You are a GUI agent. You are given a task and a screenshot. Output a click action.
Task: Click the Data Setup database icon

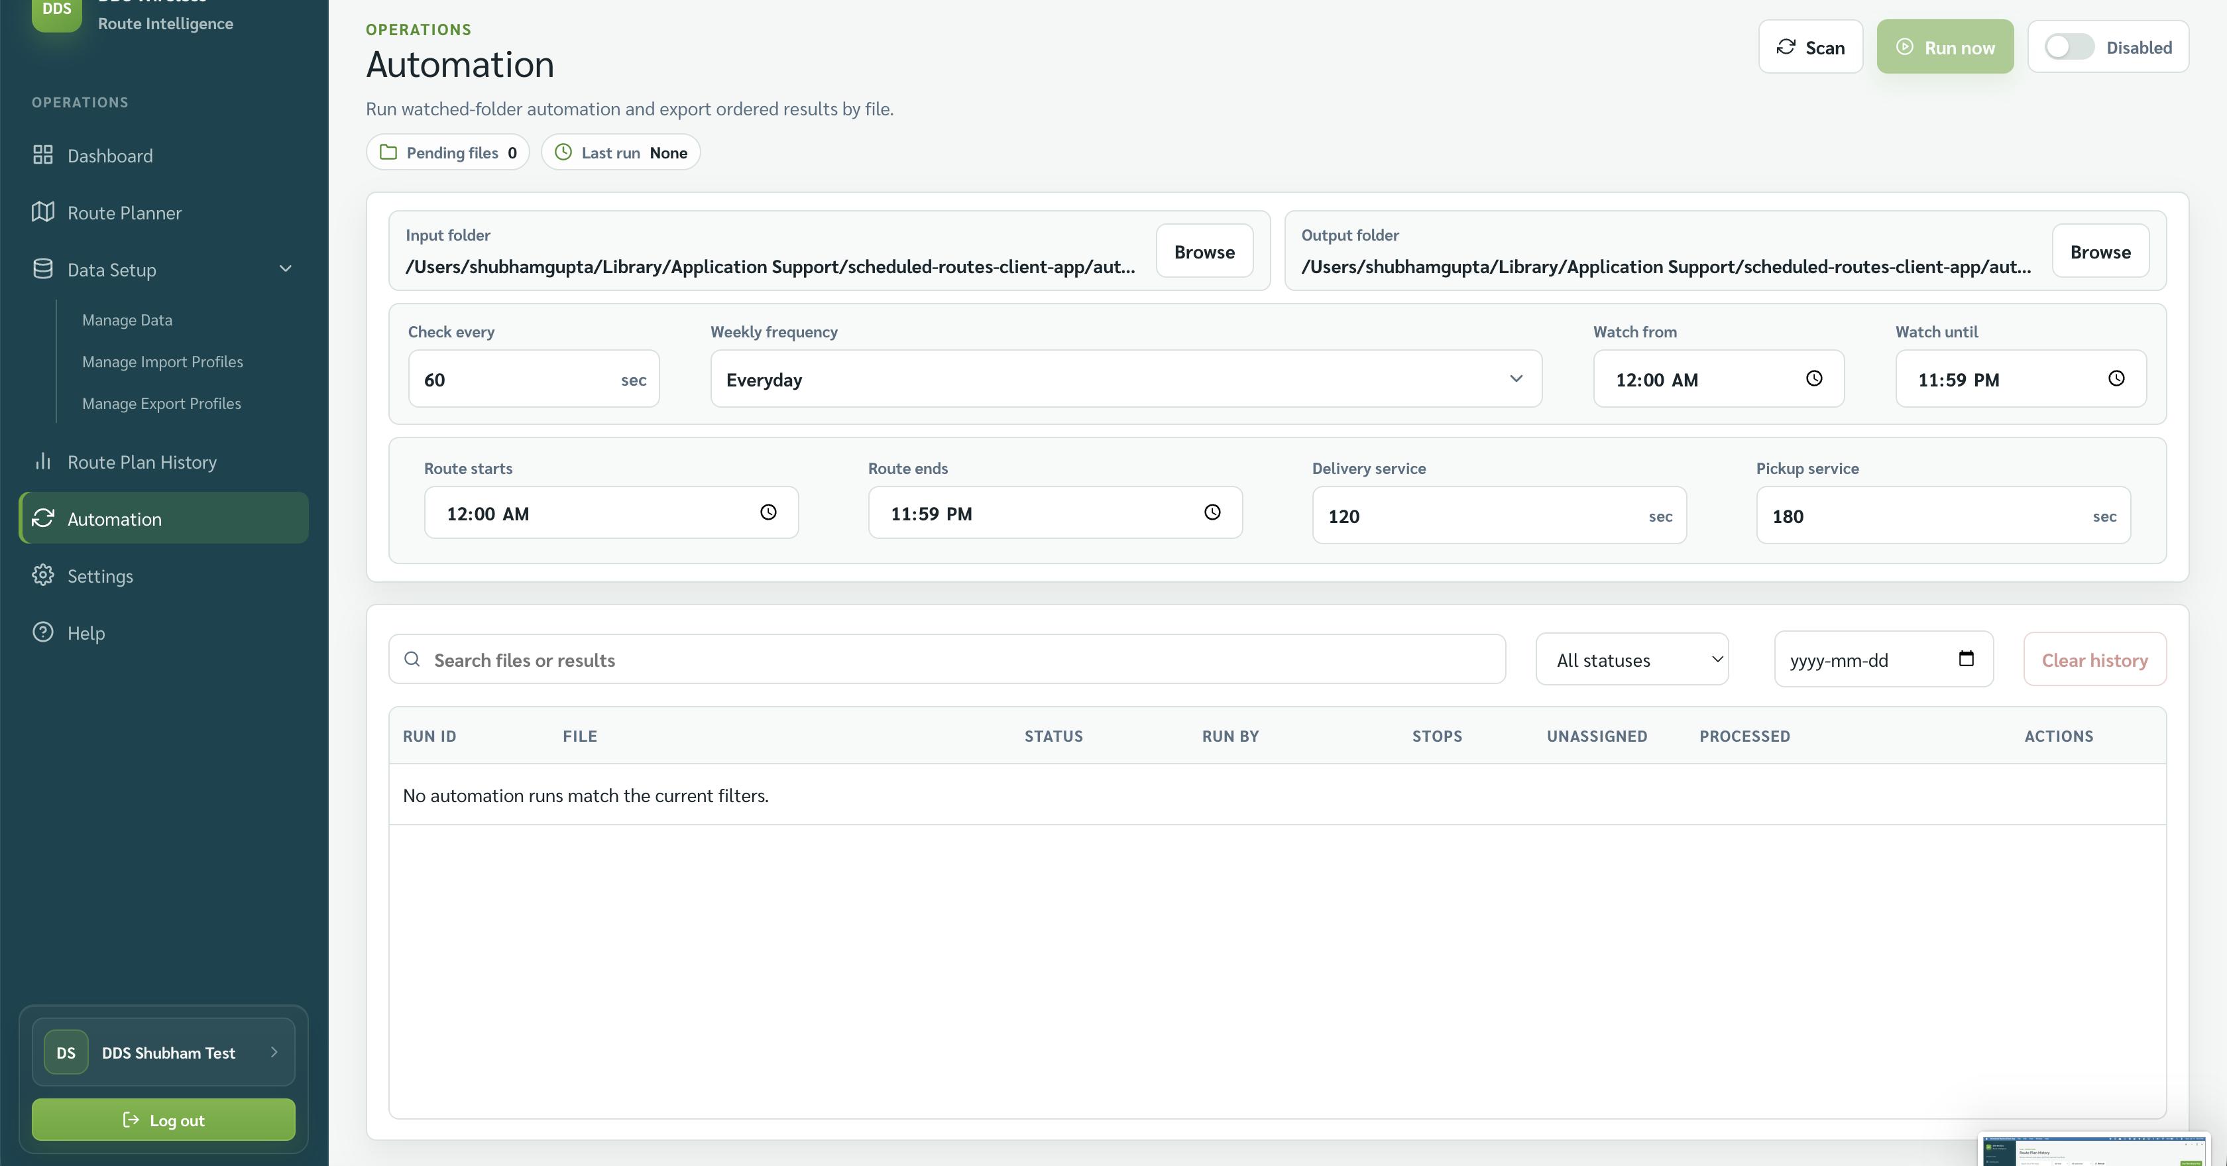click(x=42, y=269)
